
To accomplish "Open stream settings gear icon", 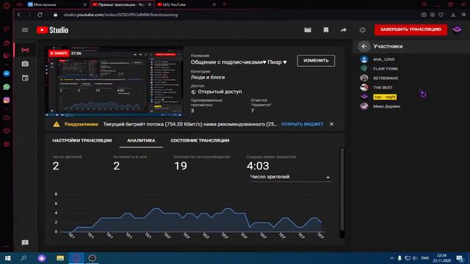I will [362, 30].
